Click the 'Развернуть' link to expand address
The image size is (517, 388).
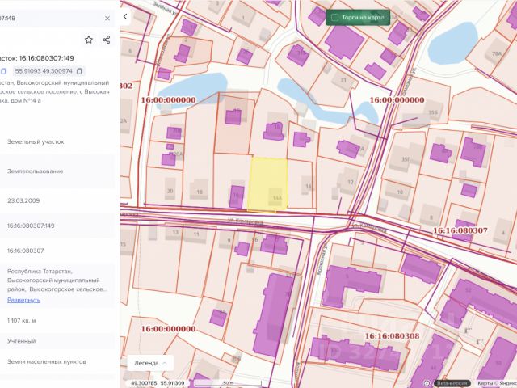pyautogui.click(x=23, y=300)
